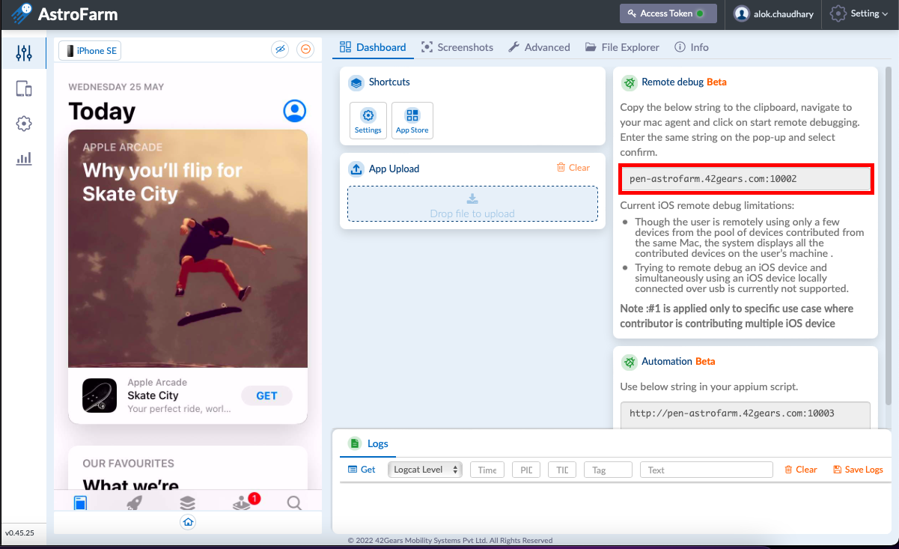Screen dimensions: 899x549
Task: Click the OUR FAVOURITES heading
Action: tap(128, 464)
